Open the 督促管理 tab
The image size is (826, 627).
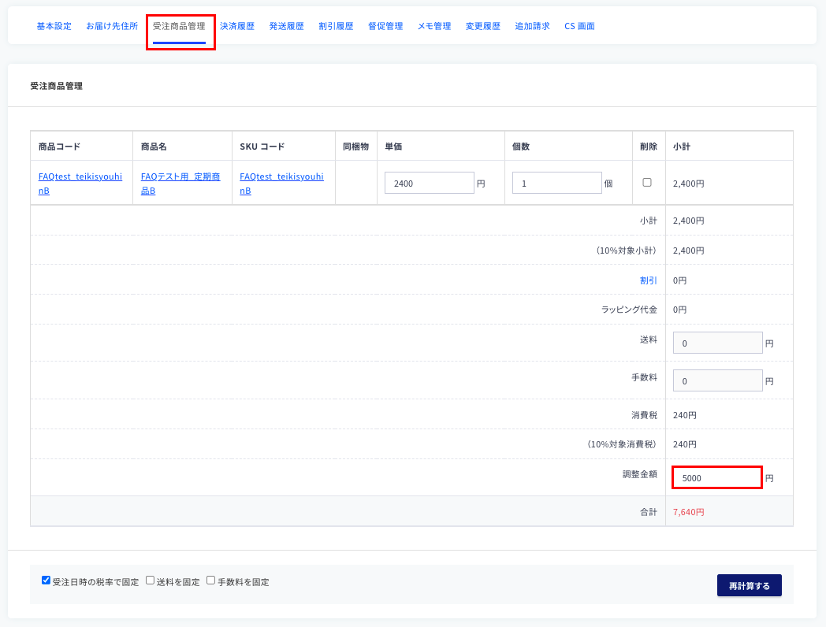tap(385, 26)
